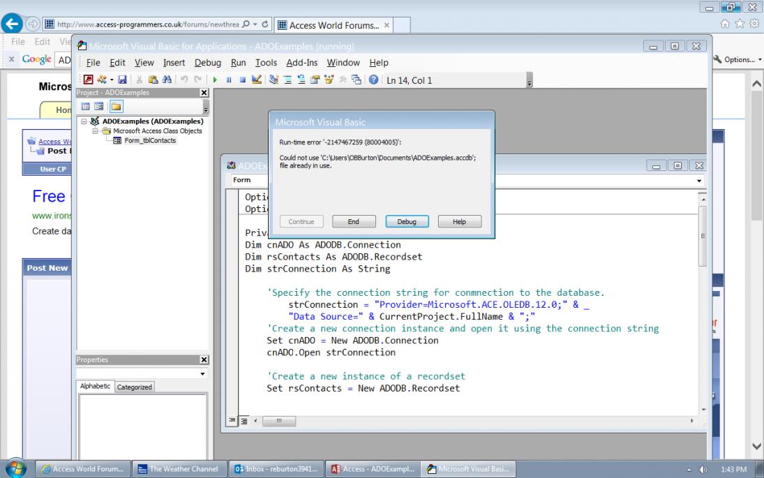
Task: Open the Windows Start button
Action: pyautogui.click(x=15, y=468)
